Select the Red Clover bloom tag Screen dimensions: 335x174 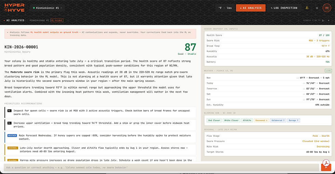tap(214, 120)
